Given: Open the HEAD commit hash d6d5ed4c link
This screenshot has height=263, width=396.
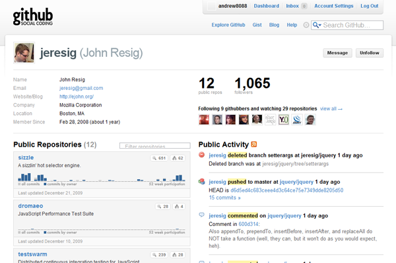Looking at the screenshot, I should point(287,190).
